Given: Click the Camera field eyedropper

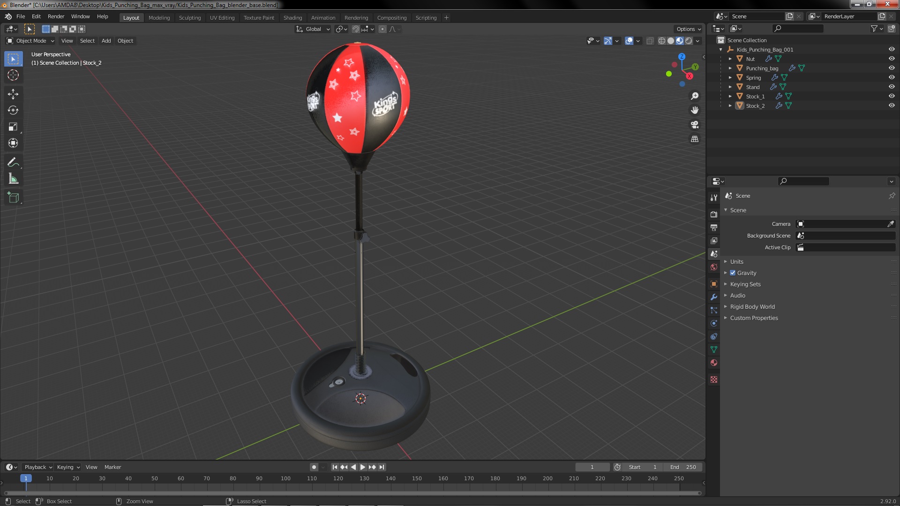Looking at the screenshot, I should coord(890,224).
